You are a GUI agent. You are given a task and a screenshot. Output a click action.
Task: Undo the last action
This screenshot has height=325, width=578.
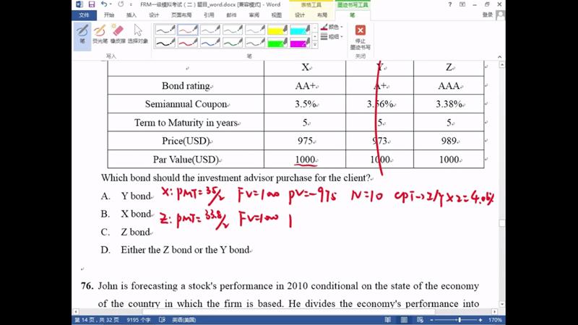(x=103, y=4)
